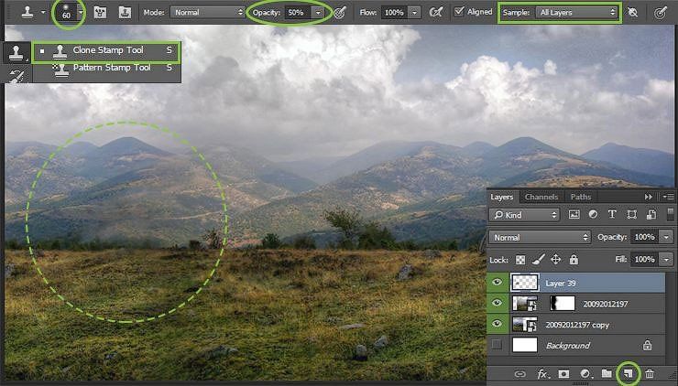Open the Kind filter dropdown
This screenshot has width=678, height=386.
click(524, 215)
